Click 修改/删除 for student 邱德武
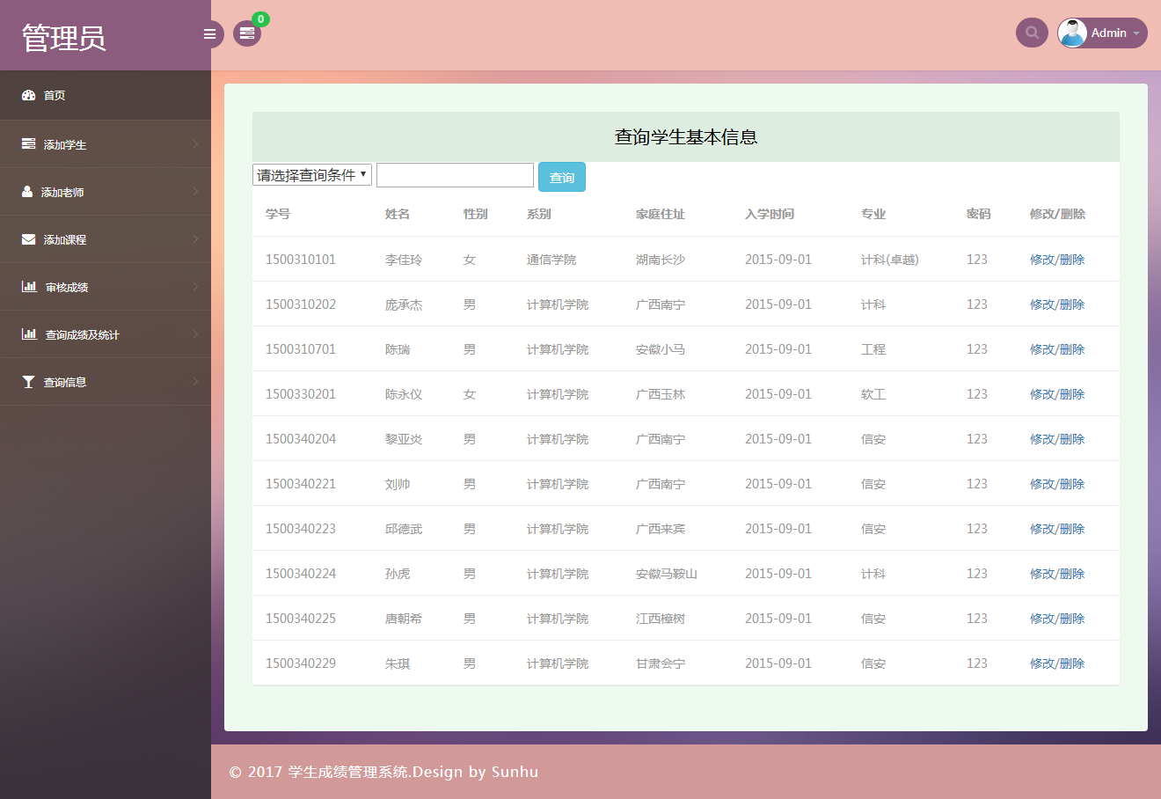Screen dimensions: 1161x799 click(x=1057, y=529)
